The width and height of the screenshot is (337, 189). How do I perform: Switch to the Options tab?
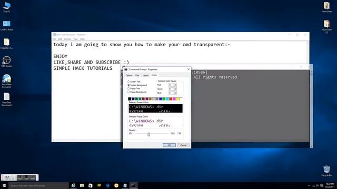129,76
